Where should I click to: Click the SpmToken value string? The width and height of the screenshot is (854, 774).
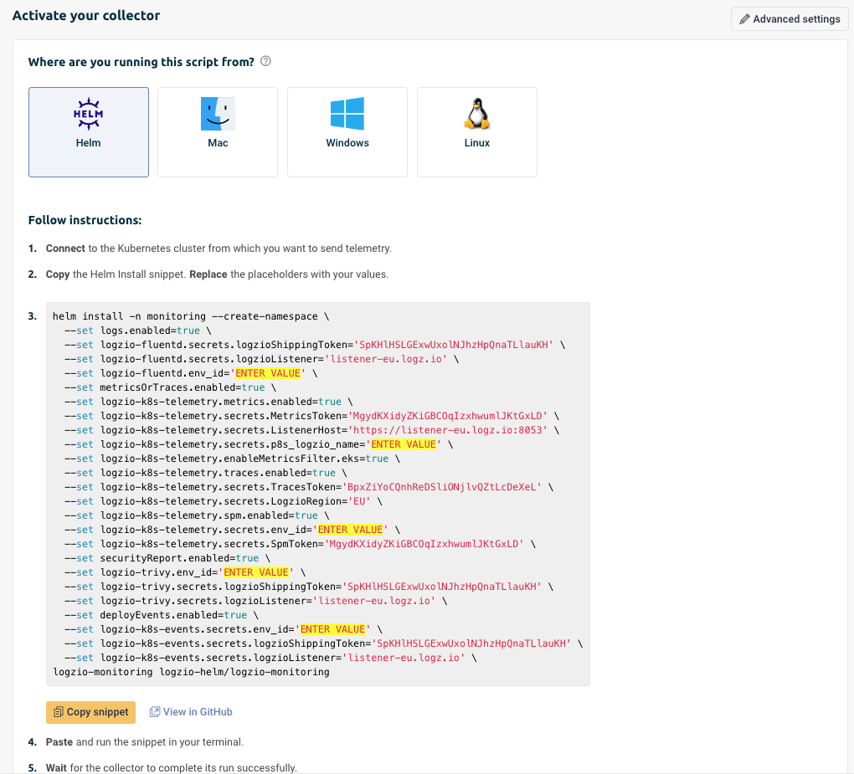click(424, 544)
